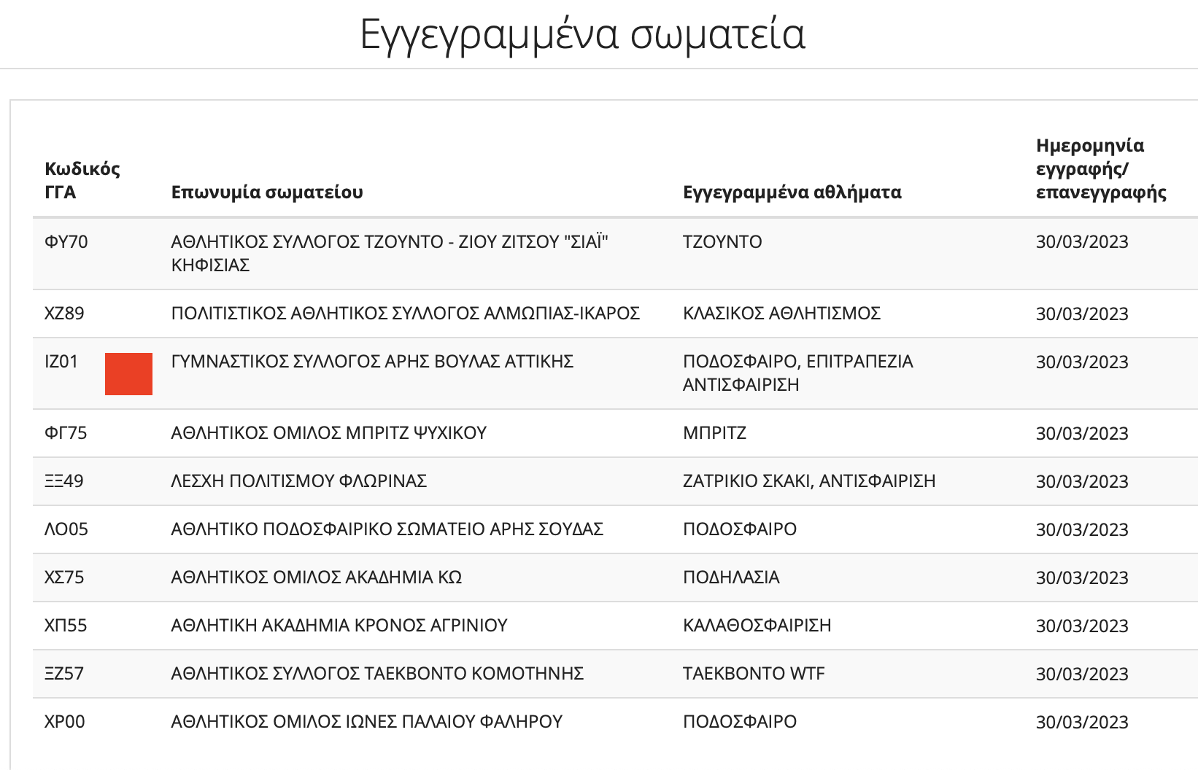Click ΑΘΛΗΤΙΚΟΣ ΟΜΙΛΟΣ ΜΠΡΙΤΖ ΨΥΧΙΚΟΥ club name

[x=328, y=432]
